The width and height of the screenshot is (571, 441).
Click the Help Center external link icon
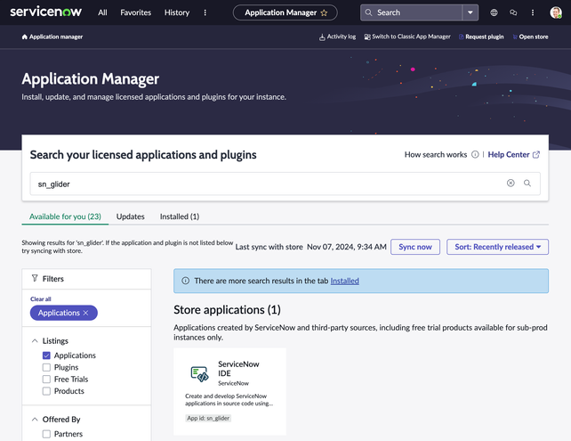(536, 154)
